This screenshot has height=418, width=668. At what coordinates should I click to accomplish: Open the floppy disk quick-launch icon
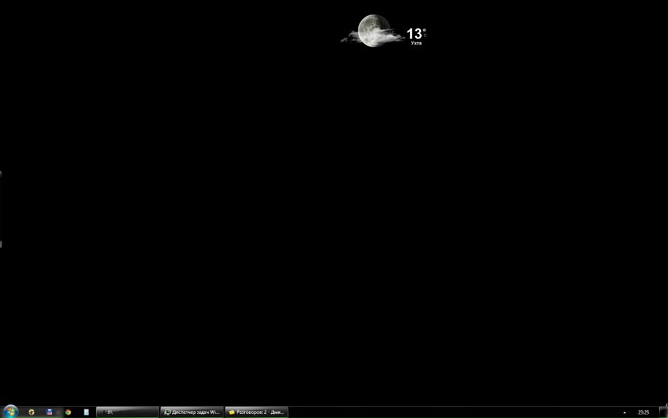[x=50, y=412]
